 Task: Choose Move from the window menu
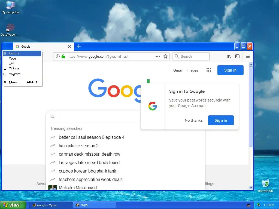click(22, 59)
